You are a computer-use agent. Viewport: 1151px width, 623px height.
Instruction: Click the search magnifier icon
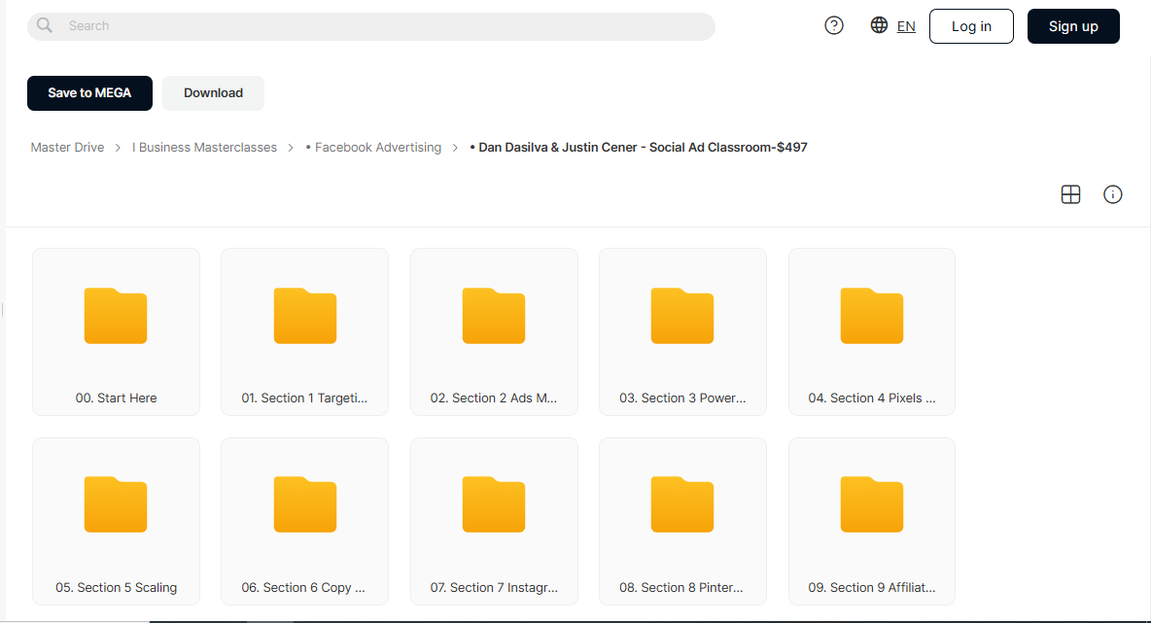45,25
